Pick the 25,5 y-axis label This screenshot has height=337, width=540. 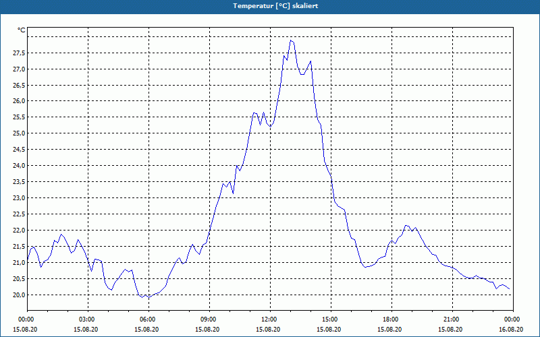20,117
